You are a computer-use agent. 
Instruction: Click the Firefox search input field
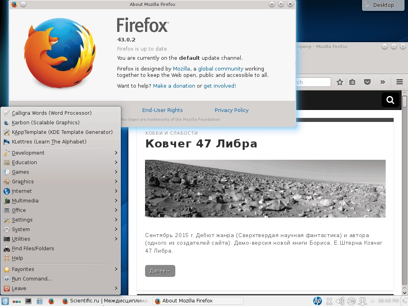coord(313,82)
